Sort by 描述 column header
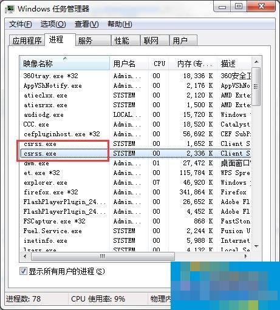Image resolution: width=280 pixels, height=310 pixels. 234,64
